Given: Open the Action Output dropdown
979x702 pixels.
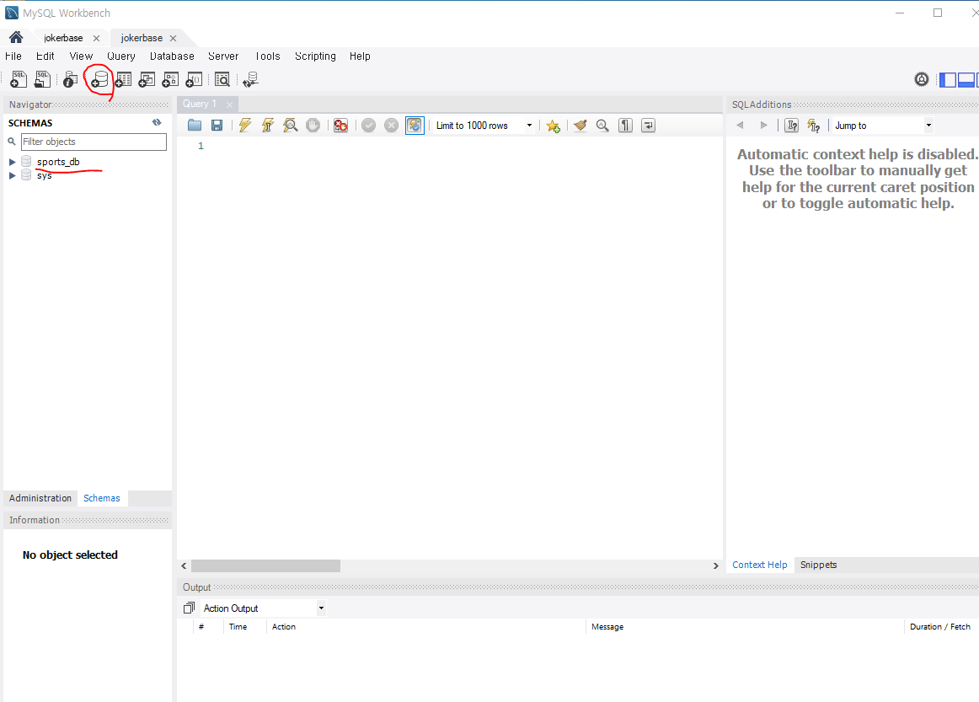Looking at the screenshot, I should 321,608.
